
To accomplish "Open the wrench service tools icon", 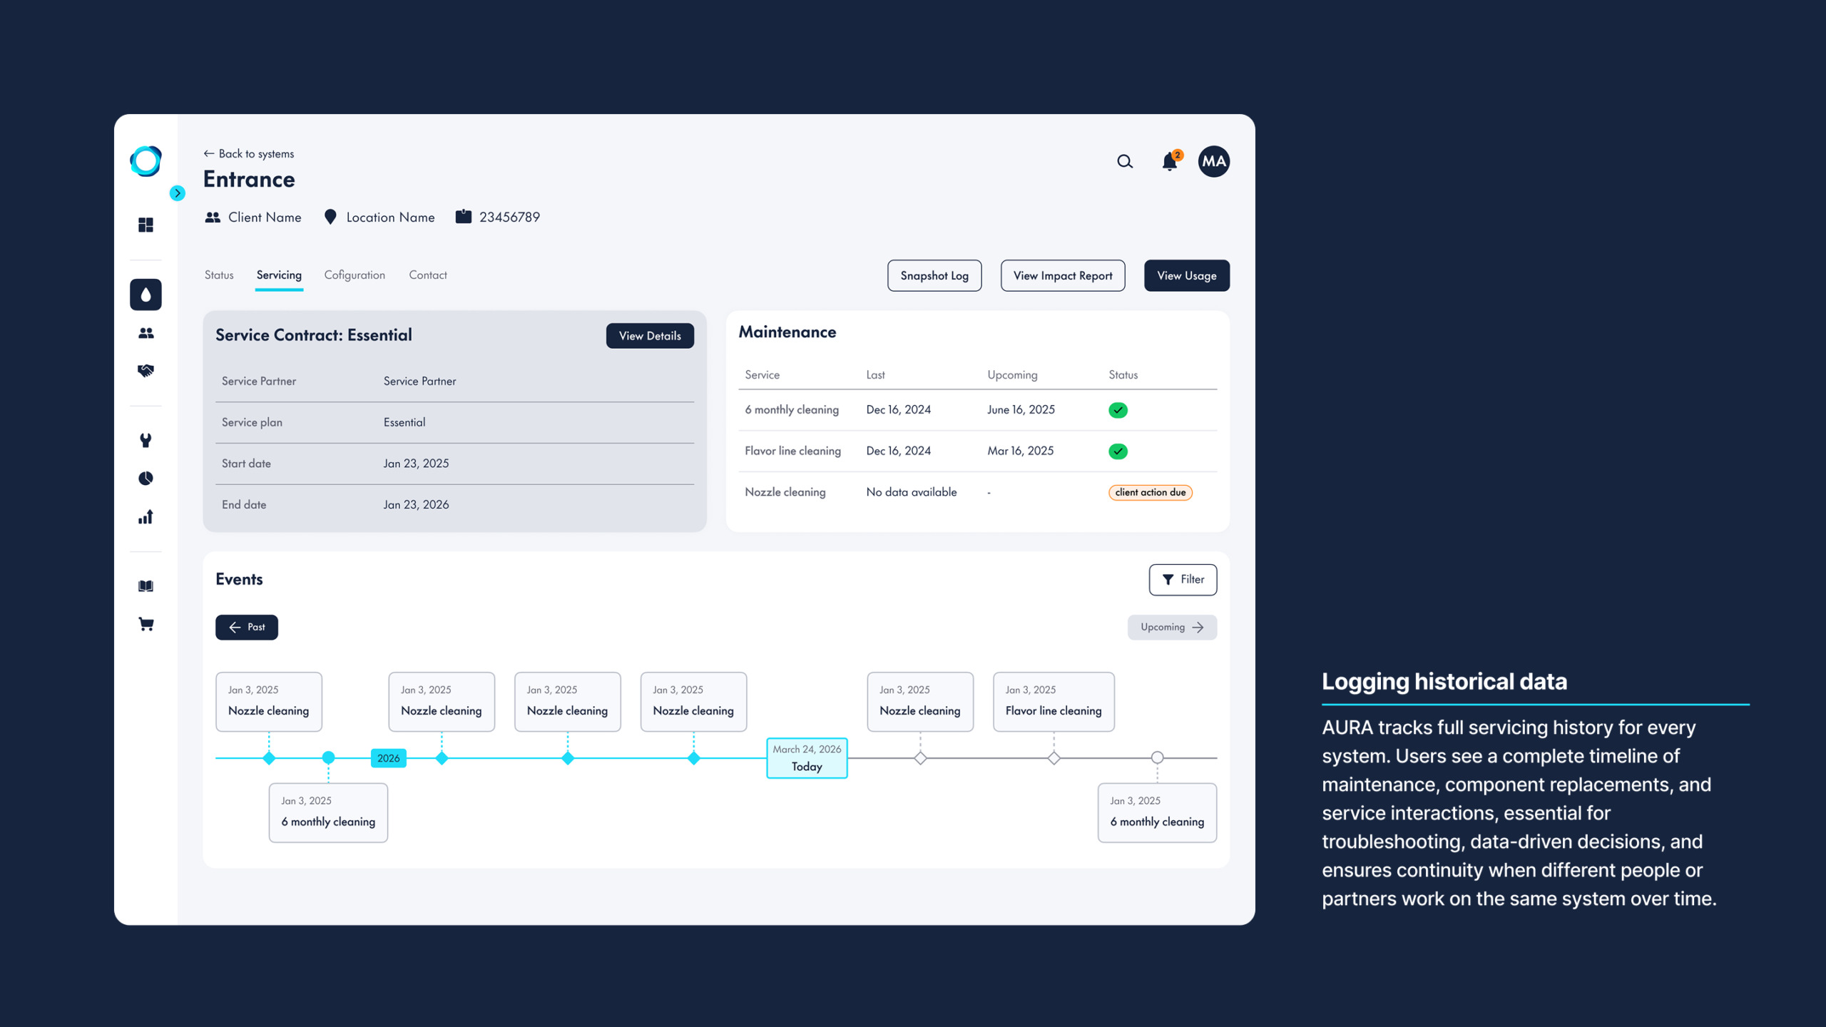I will [146, 440].
